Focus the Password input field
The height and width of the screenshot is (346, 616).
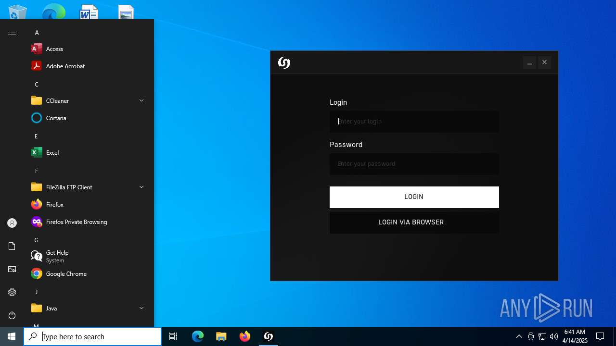pos(414,164)
